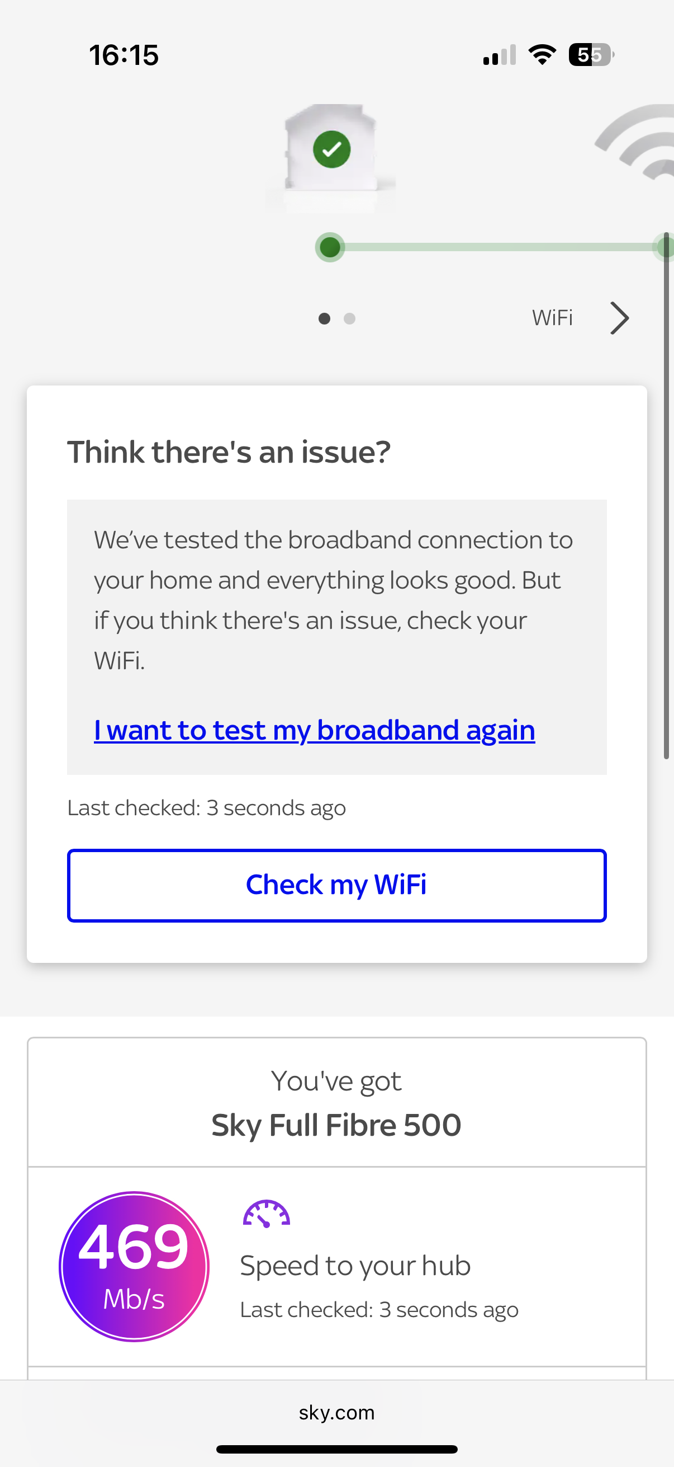
Task: Tap the green connection node under hub
Action: point(330,247)
